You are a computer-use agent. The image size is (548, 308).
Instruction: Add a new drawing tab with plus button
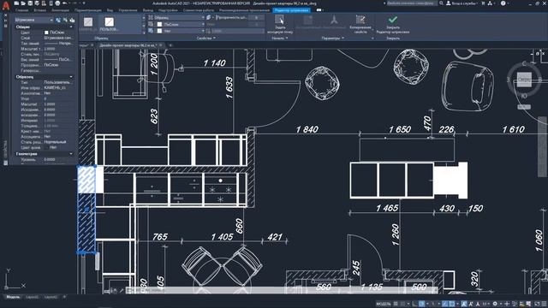pyautogui.click(x=170, y=45)
